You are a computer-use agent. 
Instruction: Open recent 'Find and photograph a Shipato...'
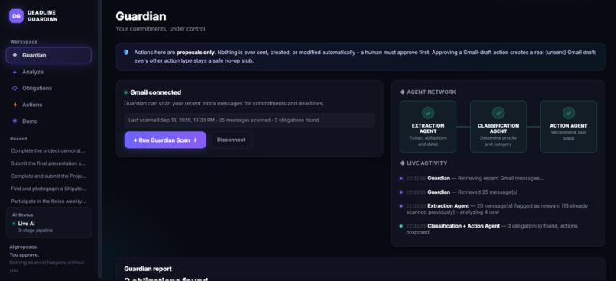click(48, 189)
